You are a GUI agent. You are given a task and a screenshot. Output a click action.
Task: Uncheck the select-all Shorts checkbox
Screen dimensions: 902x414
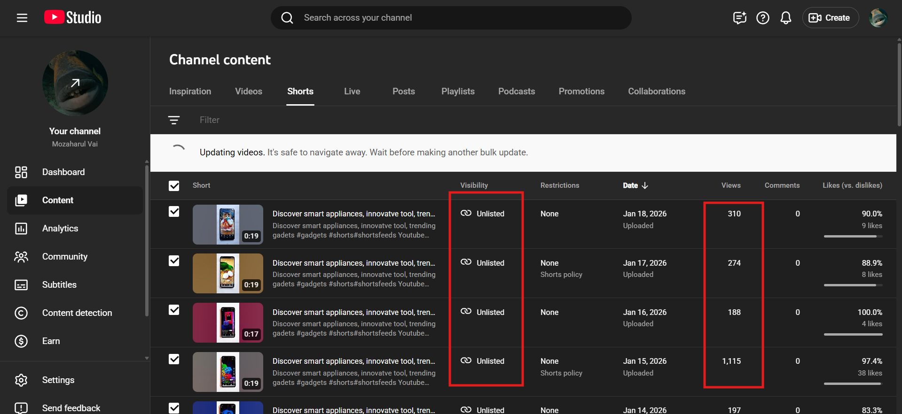pyautogui.click(x=174, y=186)
